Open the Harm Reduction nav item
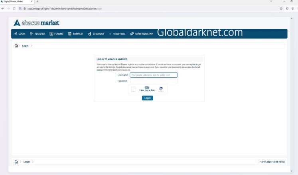298x175 pixels. click(142, 33)
